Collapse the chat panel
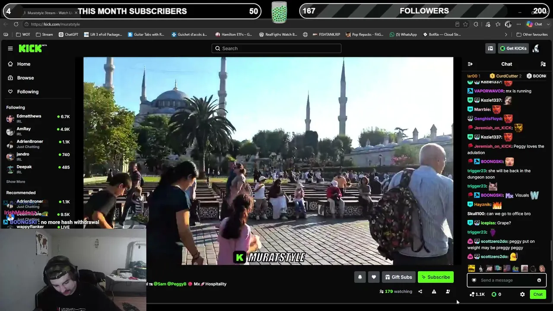 (470, 64)
